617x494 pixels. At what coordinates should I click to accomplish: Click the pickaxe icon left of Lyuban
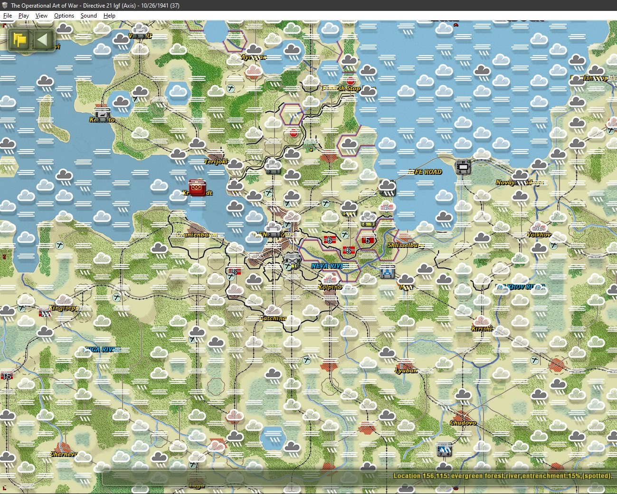(306, 361)
